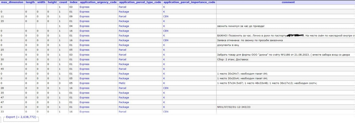
Task: Sort by the max_dimension column header
Action: [12, 2]
